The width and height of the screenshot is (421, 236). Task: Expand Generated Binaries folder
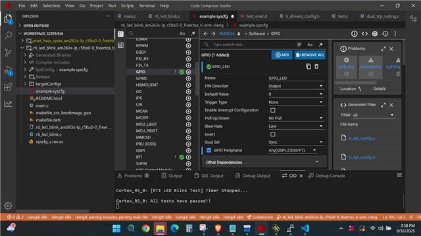coord(25,55)
